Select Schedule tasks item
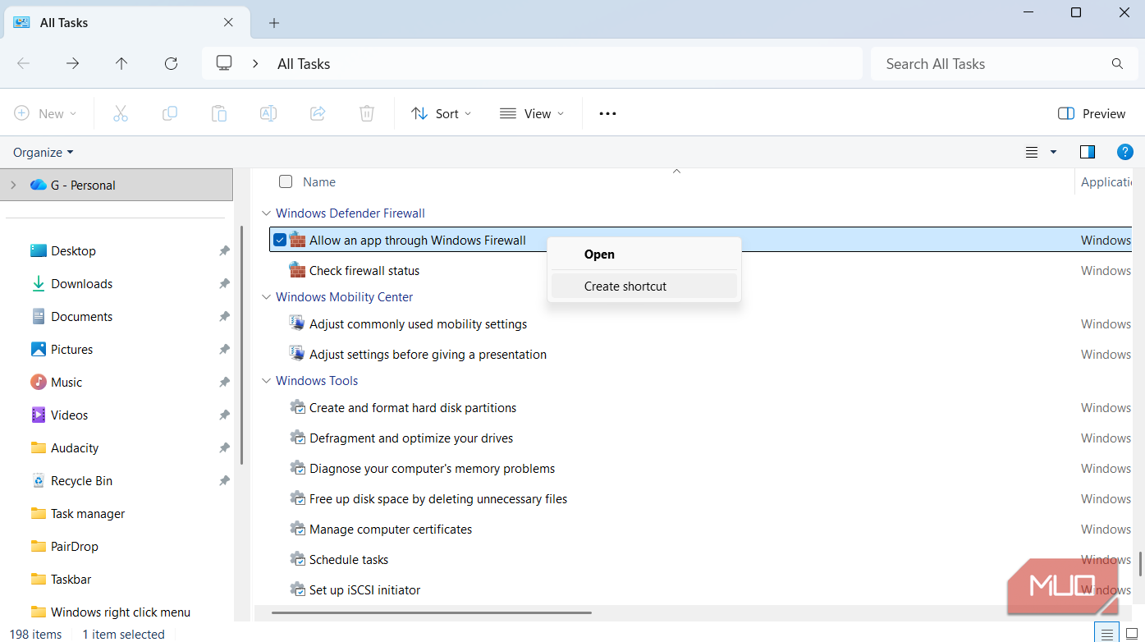Screen dimensions: 1145x642 click(x=349, y=560)
